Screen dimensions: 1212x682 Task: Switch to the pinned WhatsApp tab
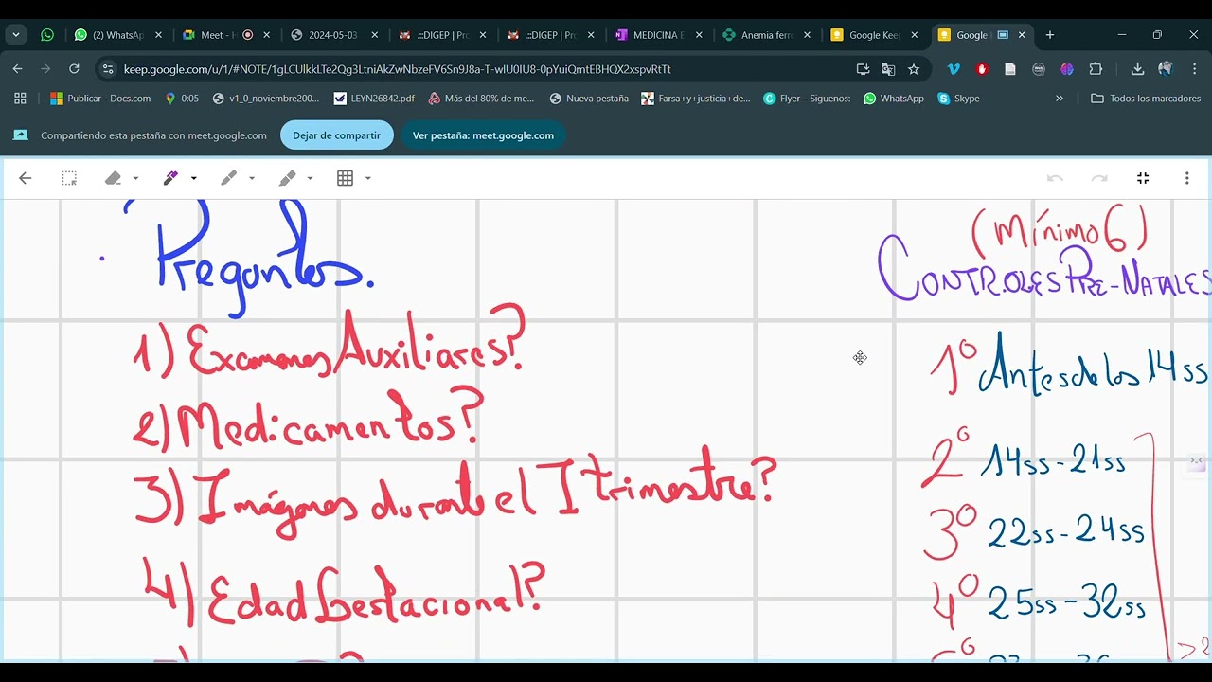[47, 35]
